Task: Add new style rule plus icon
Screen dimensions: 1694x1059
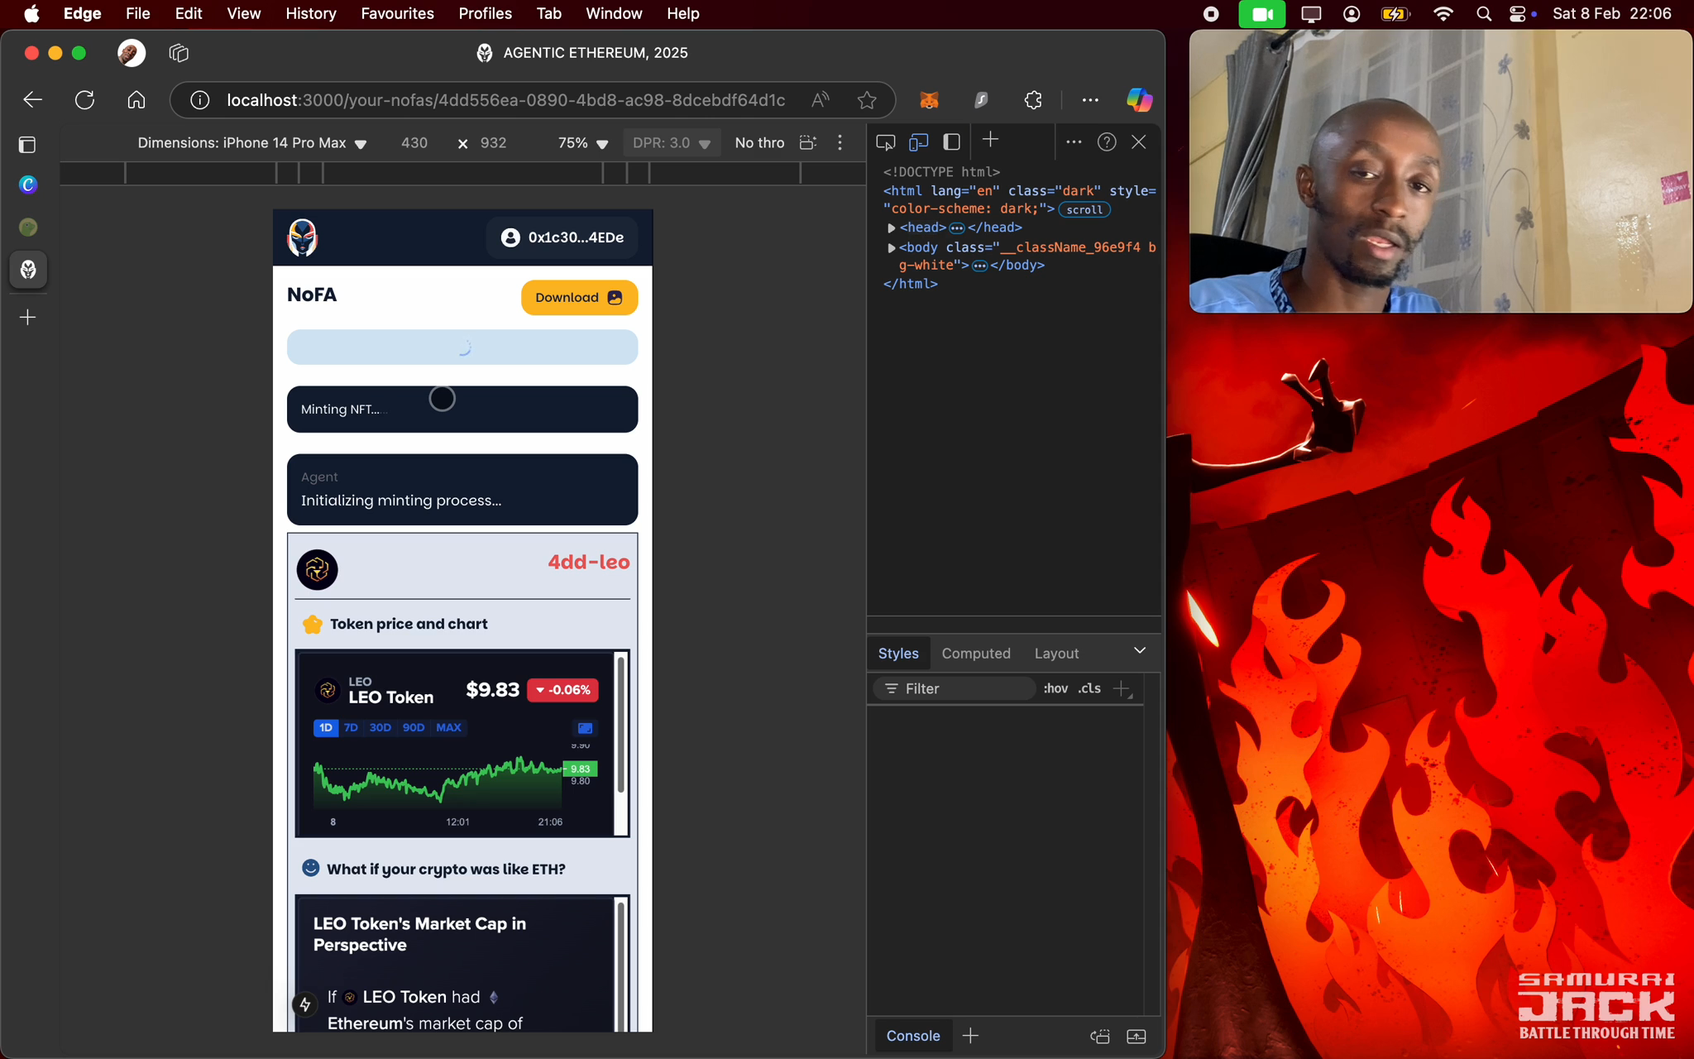Action: pyautogui.click(x=1122, y=688)
